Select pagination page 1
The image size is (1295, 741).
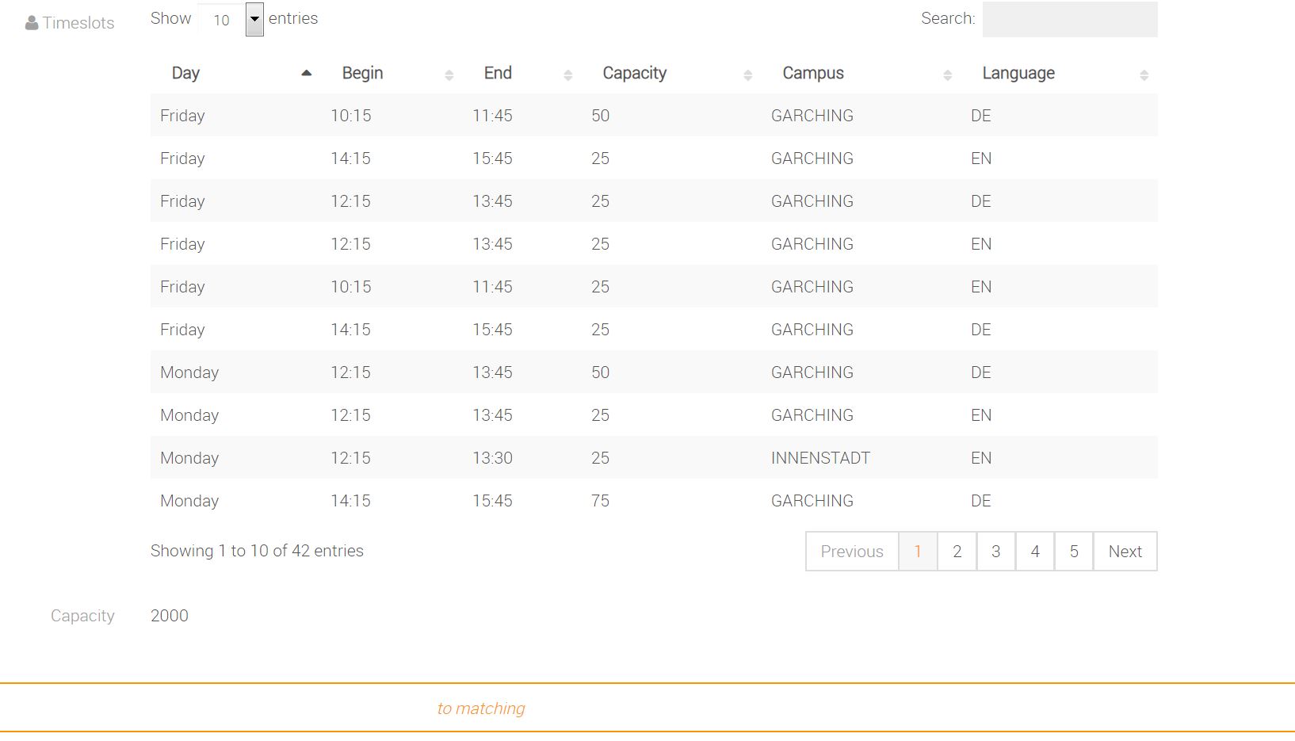click(918, 552)
